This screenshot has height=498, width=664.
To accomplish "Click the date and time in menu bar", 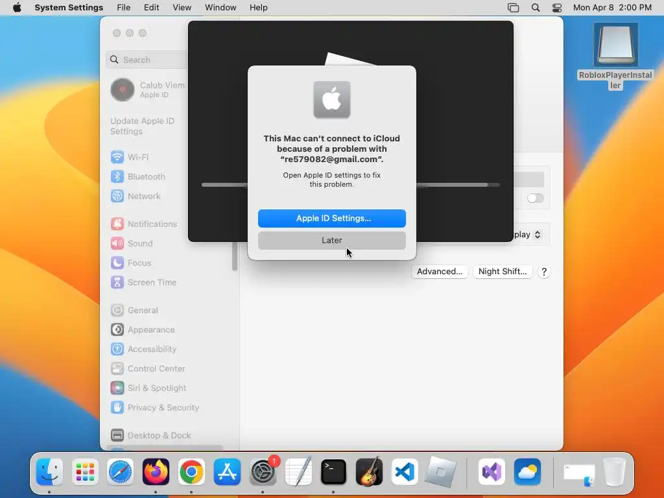I will coord(612,8).
